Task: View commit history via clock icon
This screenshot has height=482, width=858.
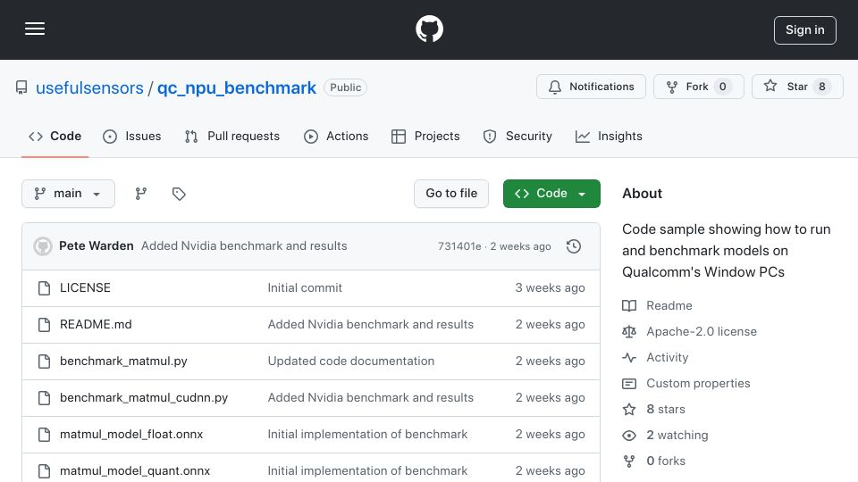Action: 574,246
